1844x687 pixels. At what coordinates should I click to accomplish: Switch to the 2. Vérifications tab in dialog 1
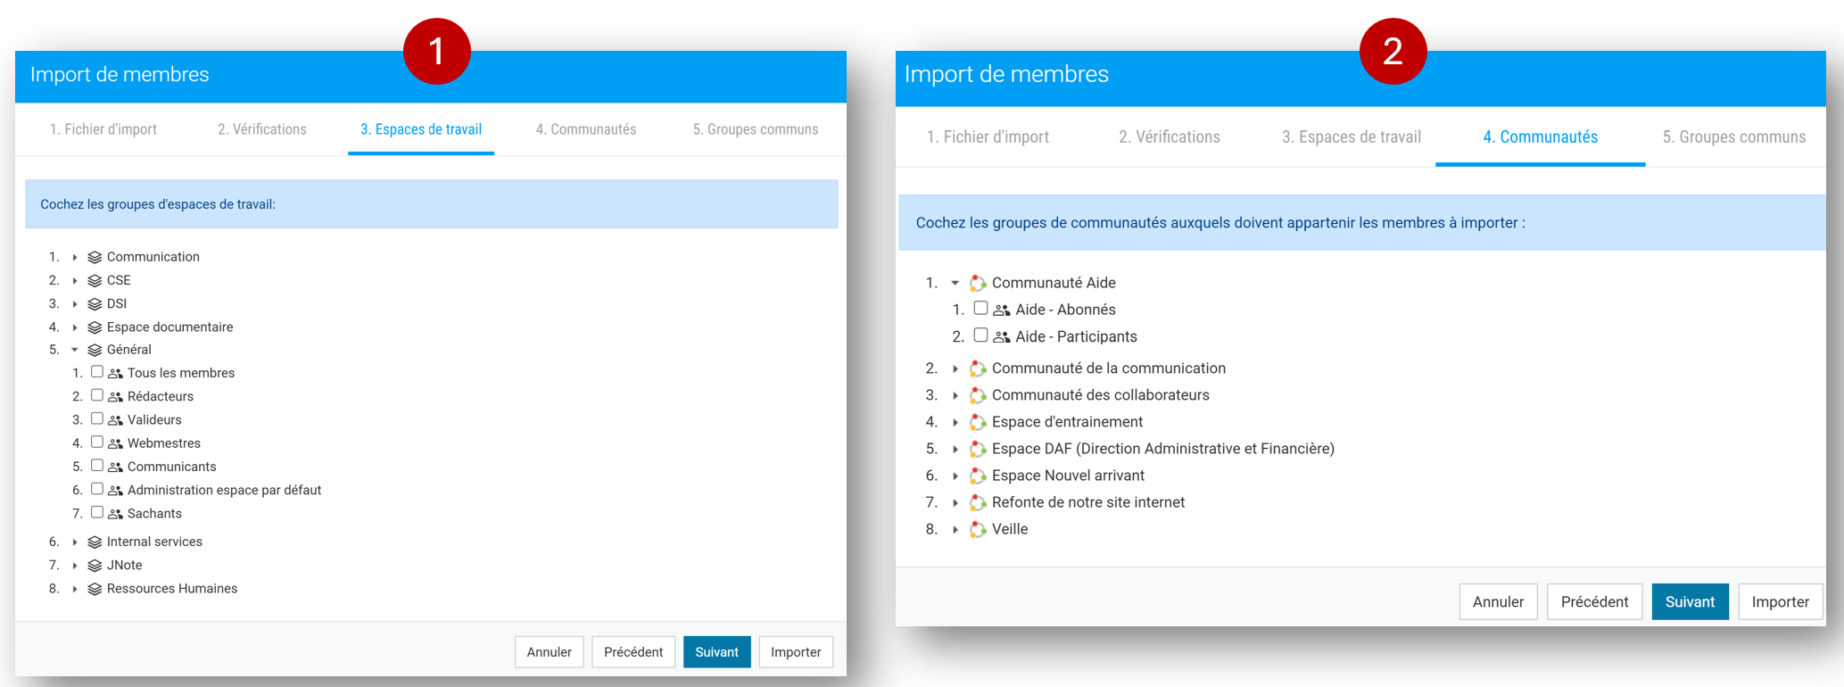click(x=262, y=129)
